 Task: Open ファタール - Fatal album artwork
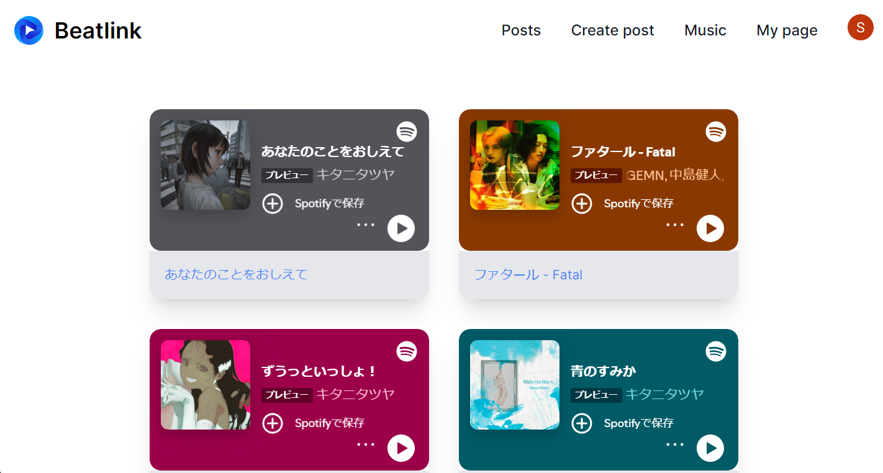click(x=515, y=165)
